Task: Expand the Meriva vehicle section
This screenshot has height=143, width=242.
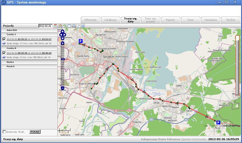Action: click(29, 62)
